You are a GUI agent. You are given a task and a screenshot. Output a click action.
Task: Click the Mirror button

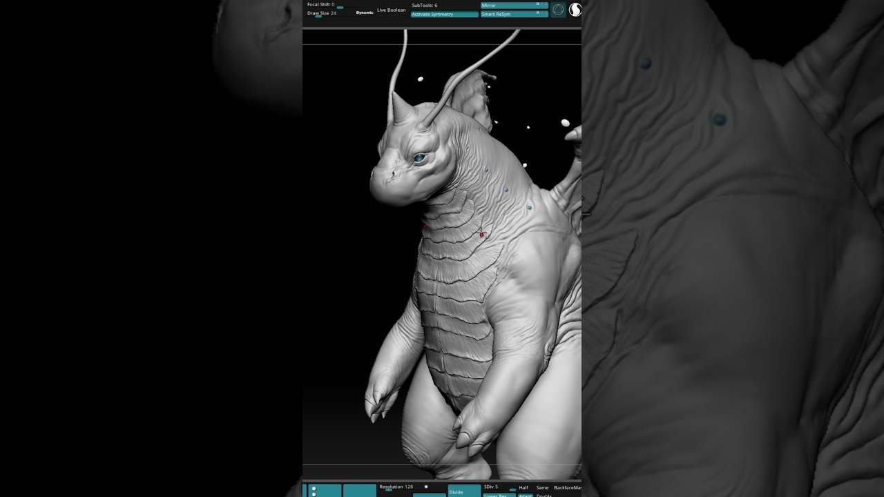tap(515, 6)
